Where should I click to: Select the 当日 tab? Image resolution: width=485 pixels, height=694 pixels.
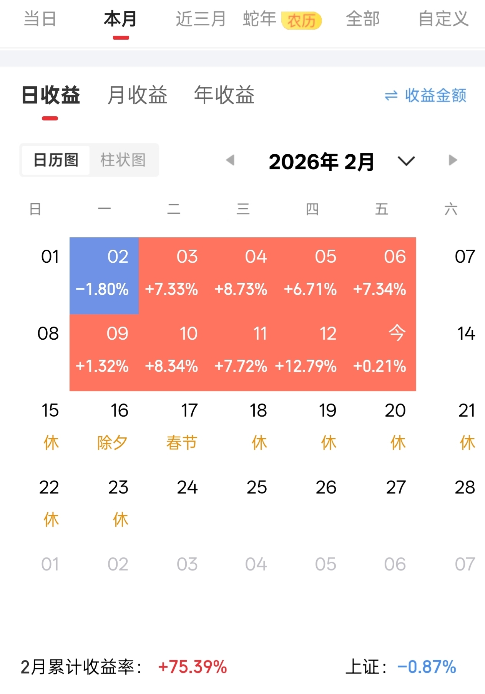tap(40, 19)
